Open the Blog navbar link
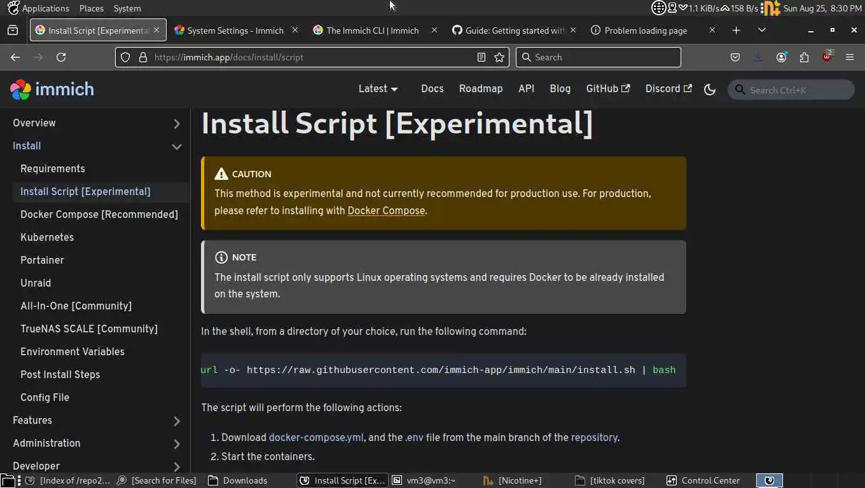 (560, 89)
